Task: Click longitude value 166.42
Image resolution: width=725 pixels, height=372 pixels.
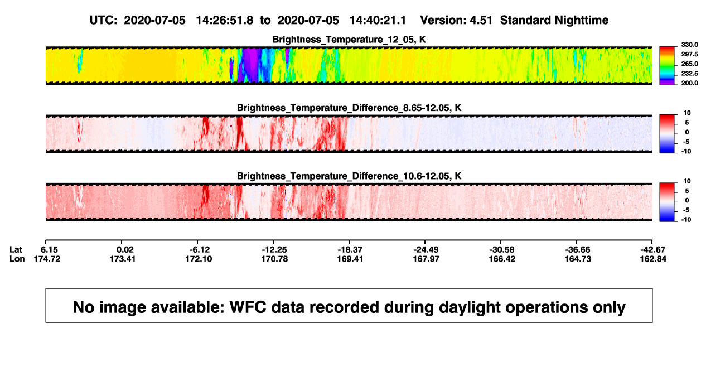Action: [x=502, y=259]
